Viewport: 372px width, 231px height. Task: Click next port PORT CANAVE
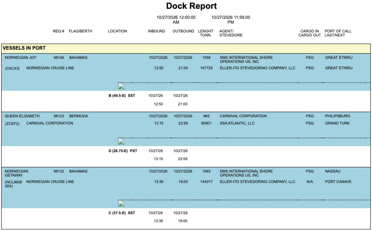click(338, 182)
